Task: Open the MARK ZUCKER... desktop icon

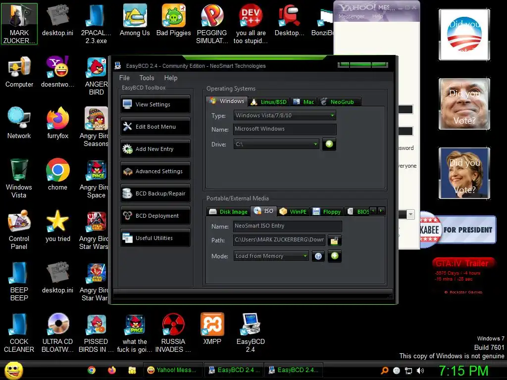Action: pos(19,24)
